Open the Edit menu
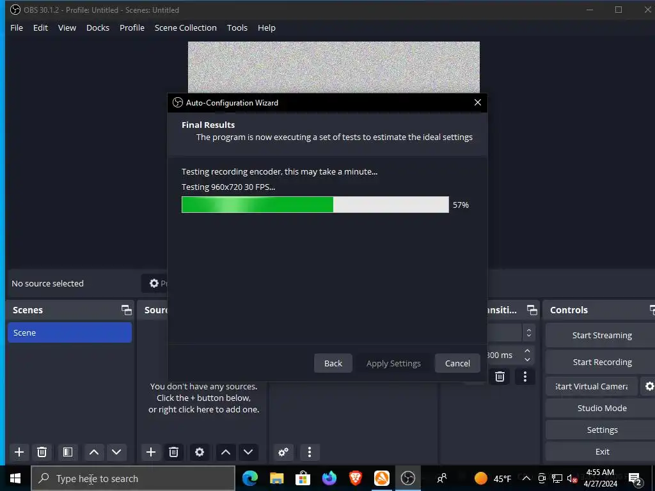 click(x=40, y=27)
